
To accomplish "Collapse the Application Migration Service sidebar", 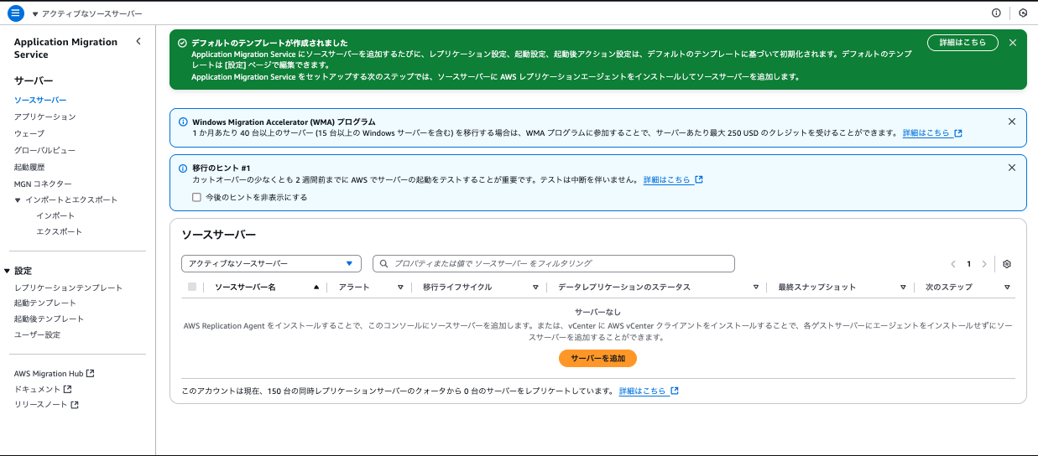I will click(138, 42).
